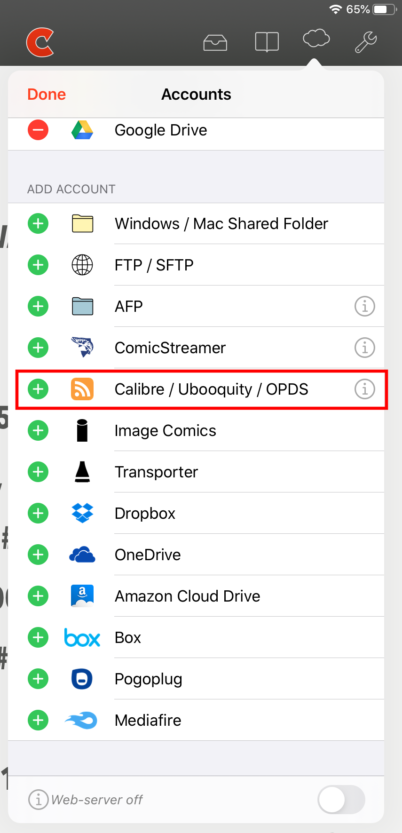The image size is (402, 833).
Task: Open the inbox tray icon in toolbar
Action: 215,42
